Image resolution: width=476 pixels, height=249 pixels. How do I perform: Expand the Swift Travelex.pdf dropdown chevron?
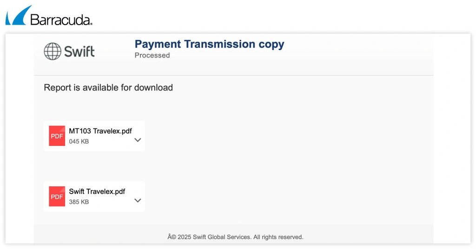pos(138,201)
